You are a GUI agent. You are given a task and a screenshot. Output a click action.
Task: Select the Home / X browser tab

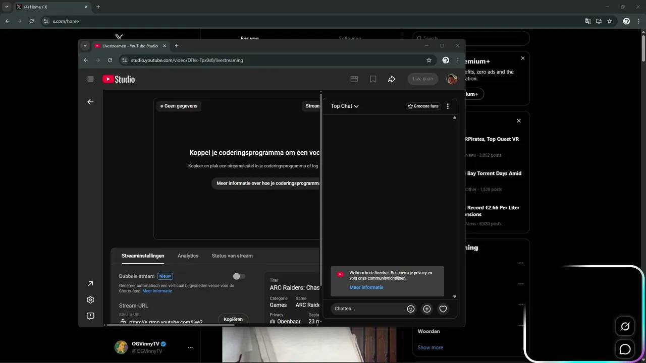tap(51, 7)
